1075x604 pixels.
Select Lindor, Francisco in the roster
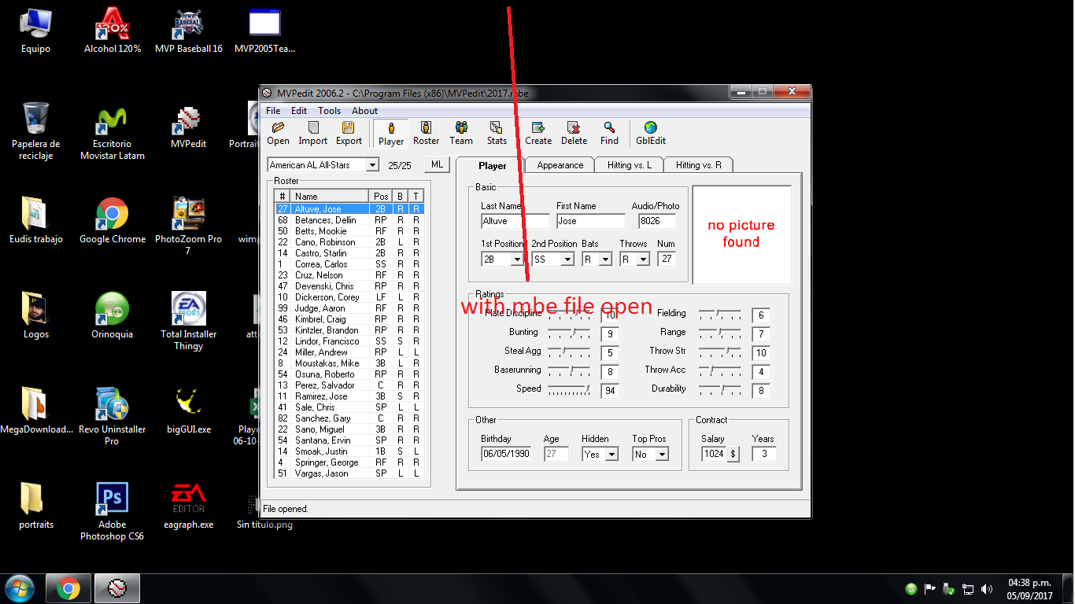tap(349, 341)
